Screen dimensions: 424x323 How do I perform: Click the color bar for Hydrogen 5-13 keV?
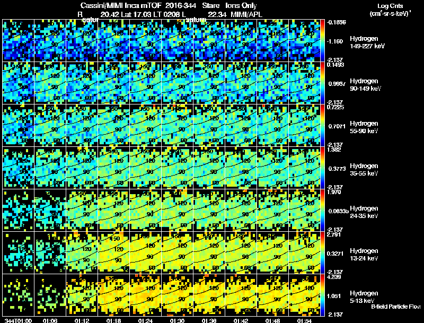click(322, 295)
